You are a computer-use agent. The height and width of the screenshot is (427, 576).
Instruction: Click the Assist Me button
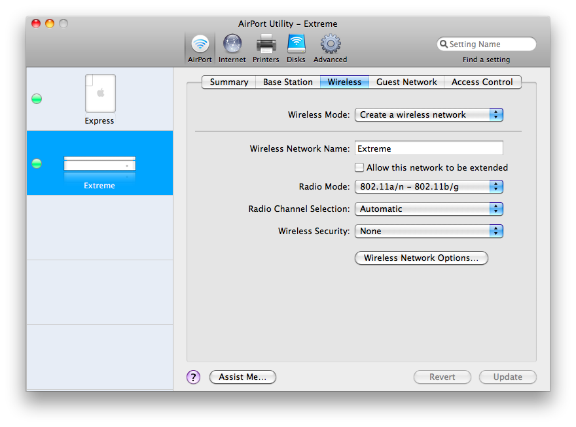(x=242, y=377)
